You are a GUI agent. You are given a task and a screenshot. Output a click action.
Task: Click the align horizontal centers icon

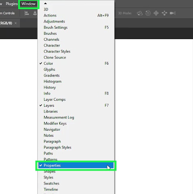[35, 13]
